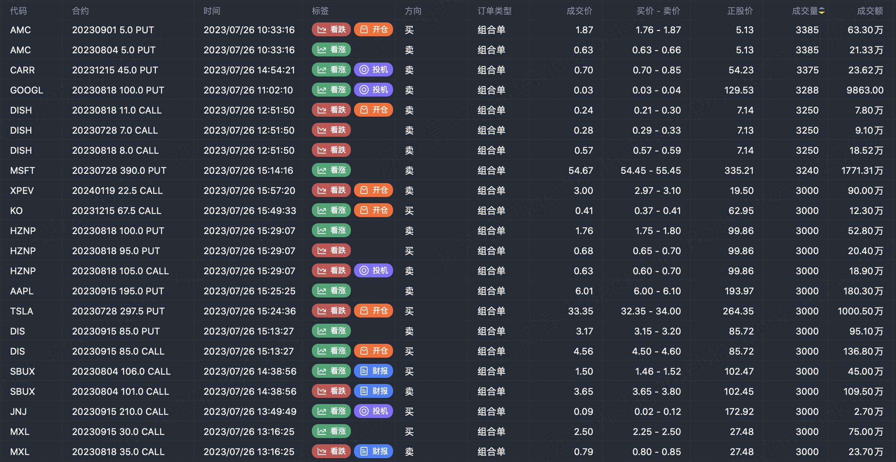Click contract 20230728 390.0 PUT

point(119,170)
